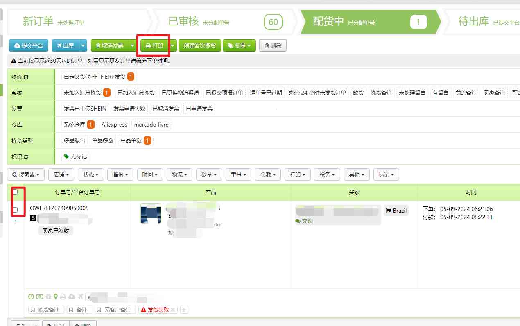This screenshot has width=520, height=326.
Task: Select the cloud upload icon in the order row
Action: pos(71,296)
